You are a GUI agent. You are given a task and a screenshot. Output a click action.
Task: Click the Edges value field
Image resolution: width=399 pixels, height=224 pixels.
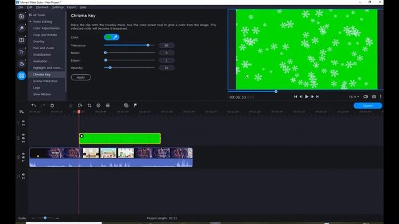(x=166, y=60)
